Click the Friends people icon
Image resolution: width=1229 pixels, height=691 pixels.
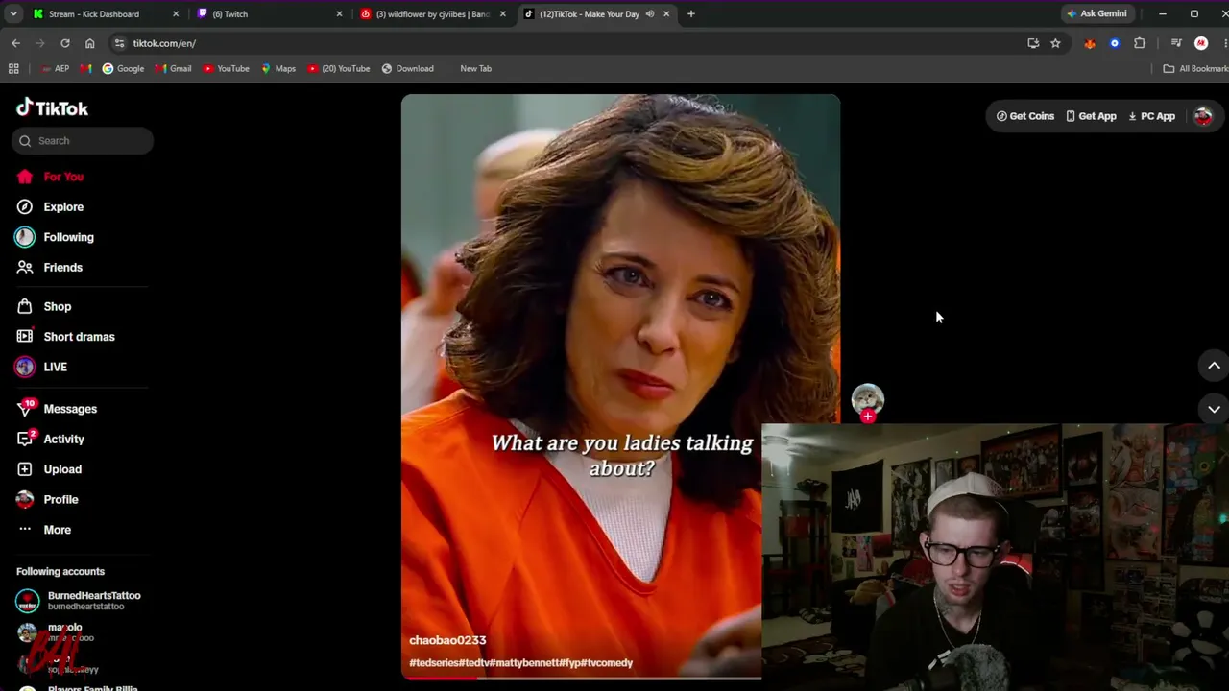point(25,268)
